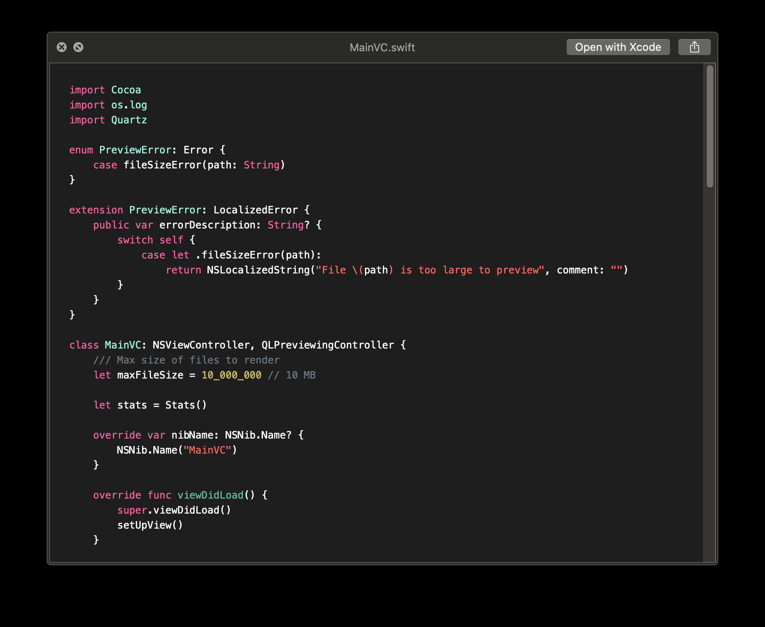Click the setUpView() call line

[x=150, y=525]
